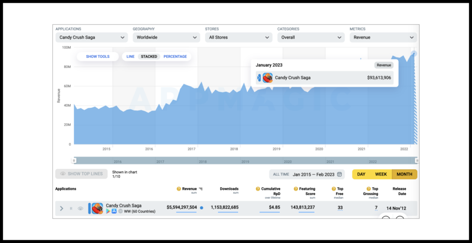This screenshot has height=243, width=472.
Task: Switch chart view to Stacked
Action: [x=149, y=57]
